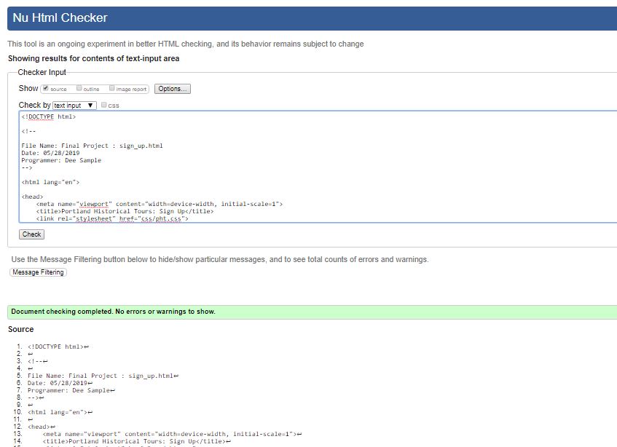The image size is (617, 447).
Task: Click the link stylesheet line in textarea
Action: pos(112,218)
